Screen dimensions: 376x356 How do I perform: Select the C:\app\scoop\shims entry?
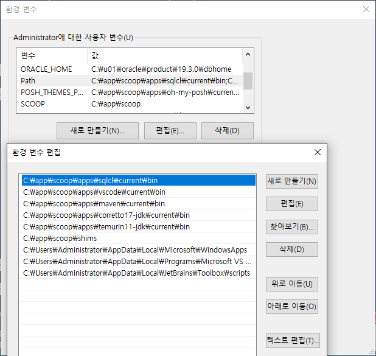pyautogui.click(x=138, y=239)
